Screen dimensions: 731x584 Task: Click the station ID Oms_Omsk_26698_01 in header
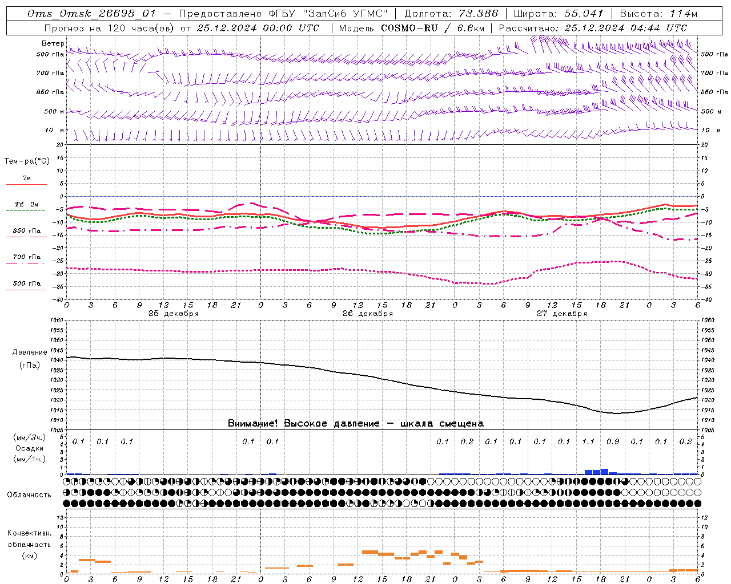[x=91, y=14]
